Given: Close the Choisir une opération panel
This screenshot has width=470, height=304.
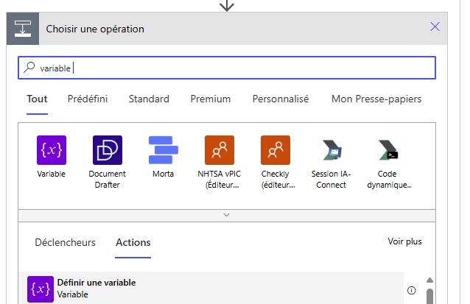Looking at the screenshot, I should pyautogui.click(x=435, y=27).
